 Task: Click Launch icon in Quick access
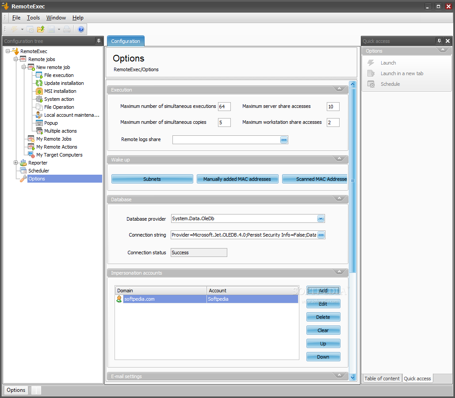(x=371, y=63)
